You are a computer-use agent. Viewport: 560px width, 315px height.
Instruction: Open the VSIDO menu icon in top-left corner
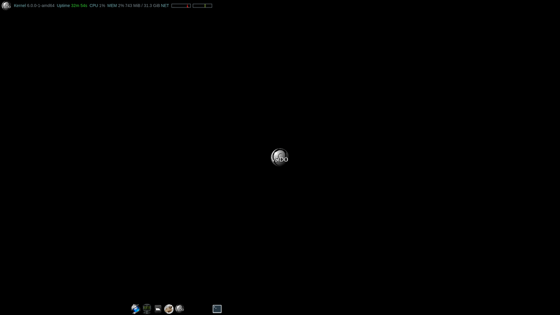(x=6, y=6)
